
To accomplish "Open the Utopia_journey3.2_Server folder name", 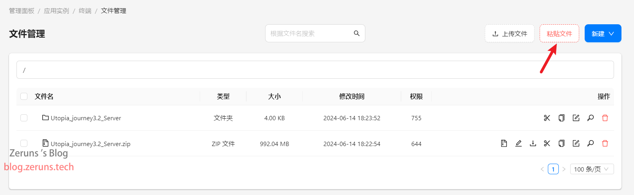I will pyautogui.click(x=86, y=118).
